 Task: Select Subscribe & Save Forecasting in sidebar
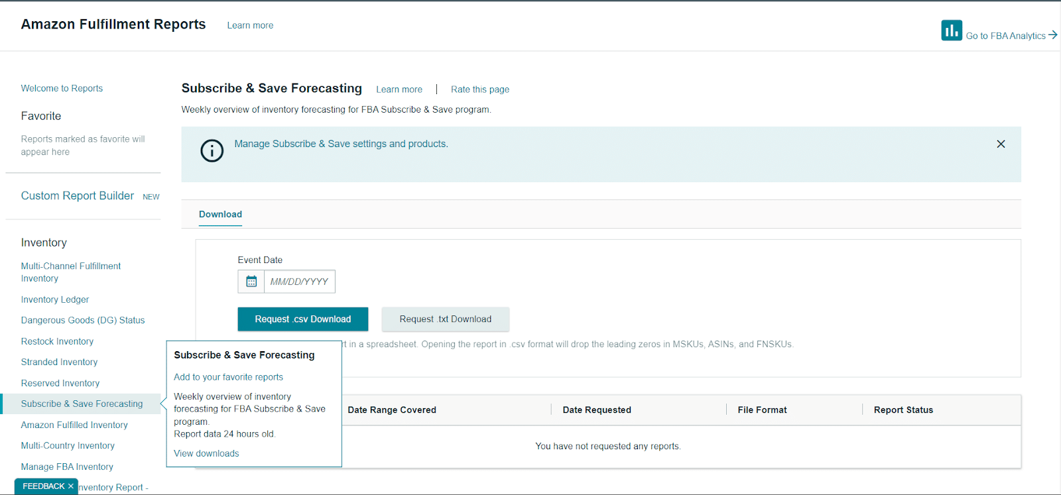tap(82, 404)
